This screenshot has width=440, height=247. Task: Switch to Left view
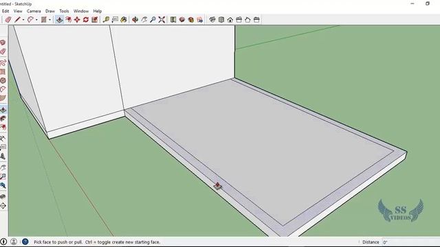256,20
